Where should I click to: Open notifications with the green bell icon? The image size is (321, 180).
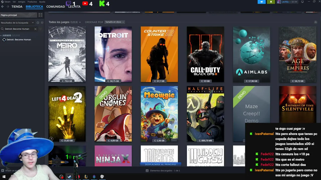(x=271, y=2)
